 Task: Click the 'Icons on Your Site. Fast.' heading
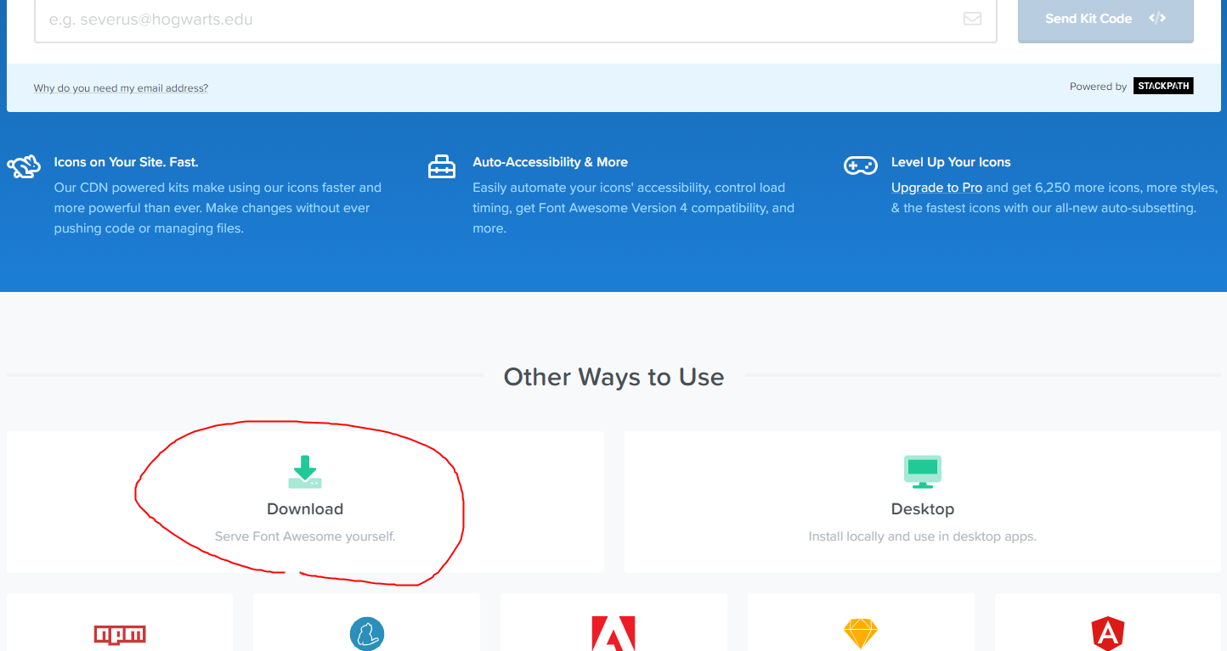coord(126,162)
